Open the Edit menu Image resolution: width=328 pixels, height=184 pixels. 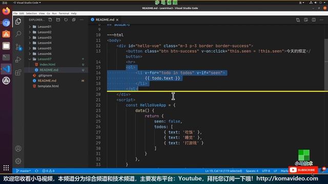click(22, 13)
